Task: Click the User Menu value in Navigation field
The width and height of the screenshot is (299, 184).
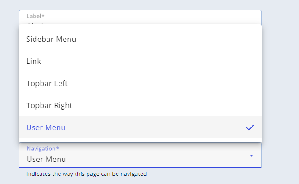Action: [46, 159]
